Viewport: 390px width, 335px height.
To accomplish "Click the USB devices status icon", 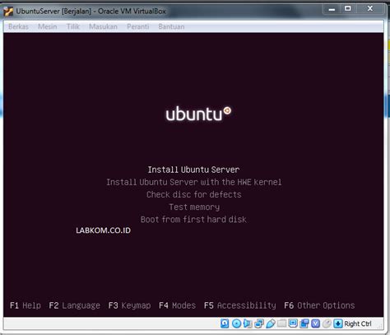I will pos(271,323).
